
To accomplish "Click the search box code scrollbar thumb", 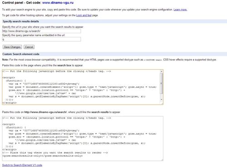I will pyautogui.click(x=162, y=83).
